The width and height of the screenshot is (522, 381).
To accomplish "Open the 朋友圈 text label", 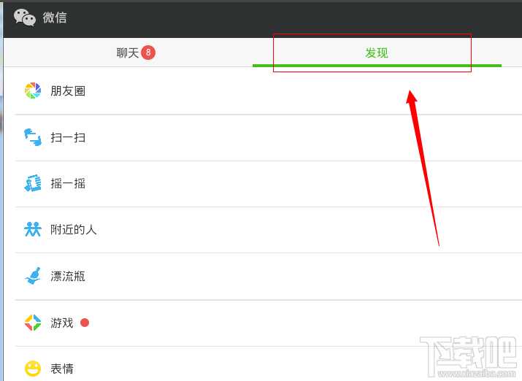I will (x=68, y=91).
